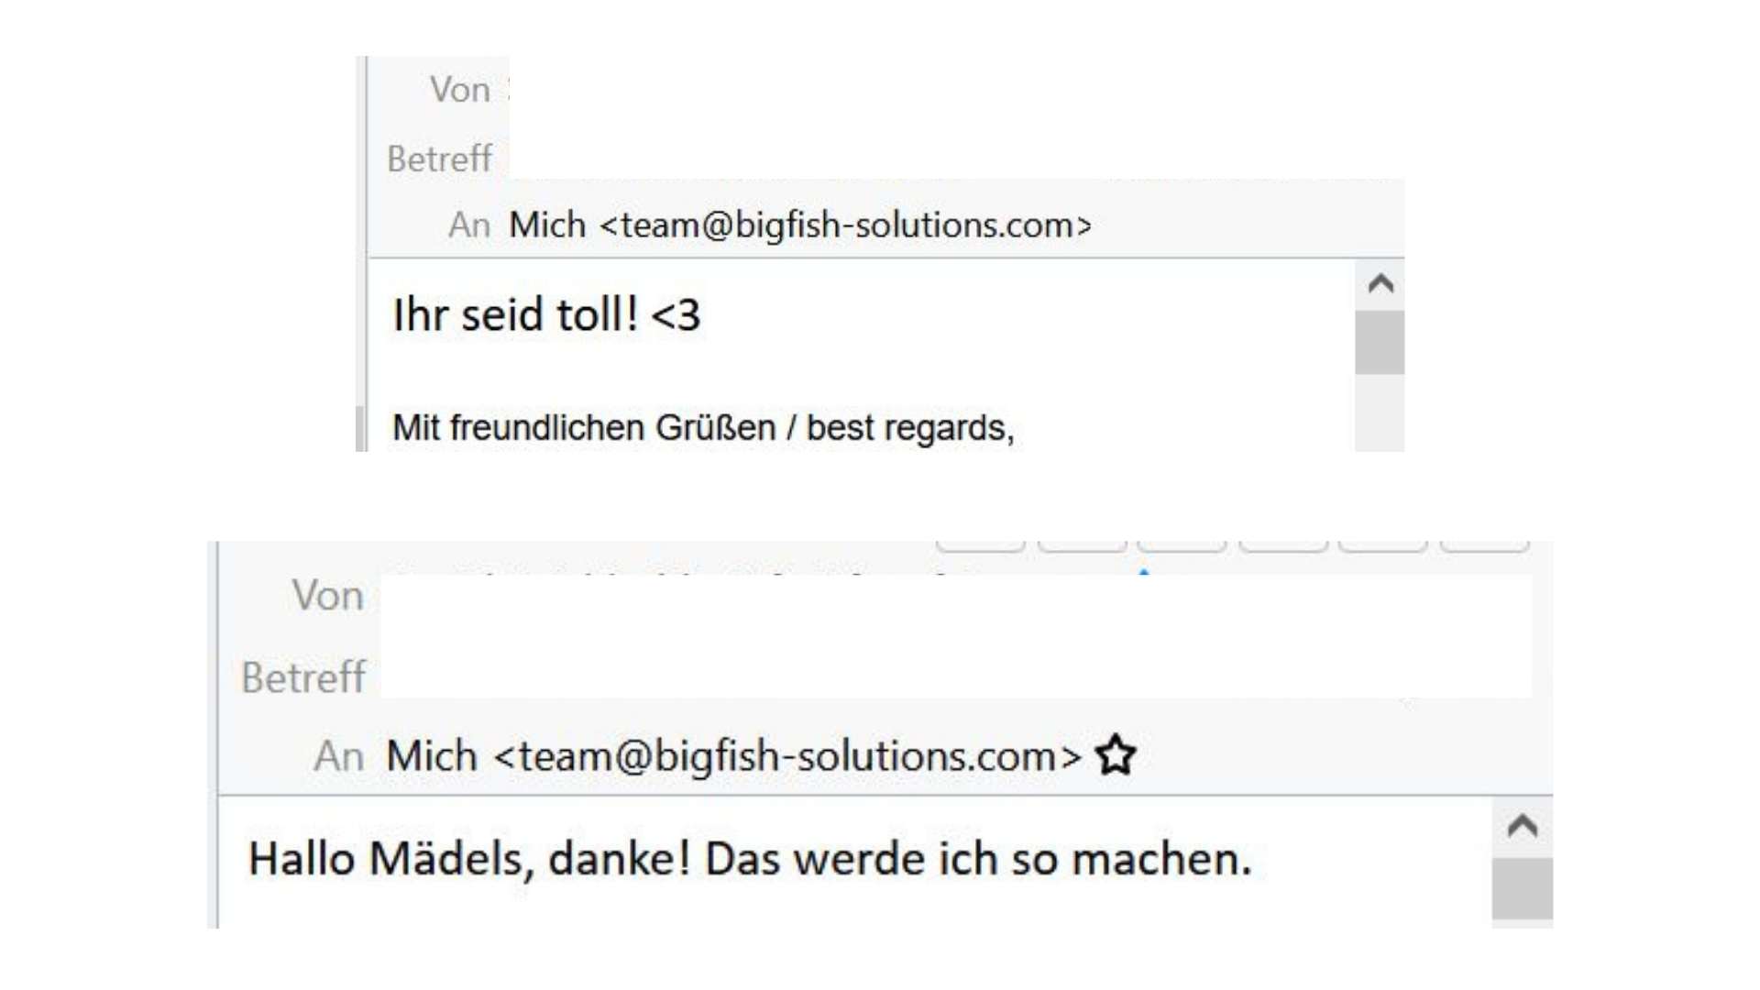Click the 'Betreff' label in upper email header
This screenshot has height=990, width=1760.
tap(440, 159)
